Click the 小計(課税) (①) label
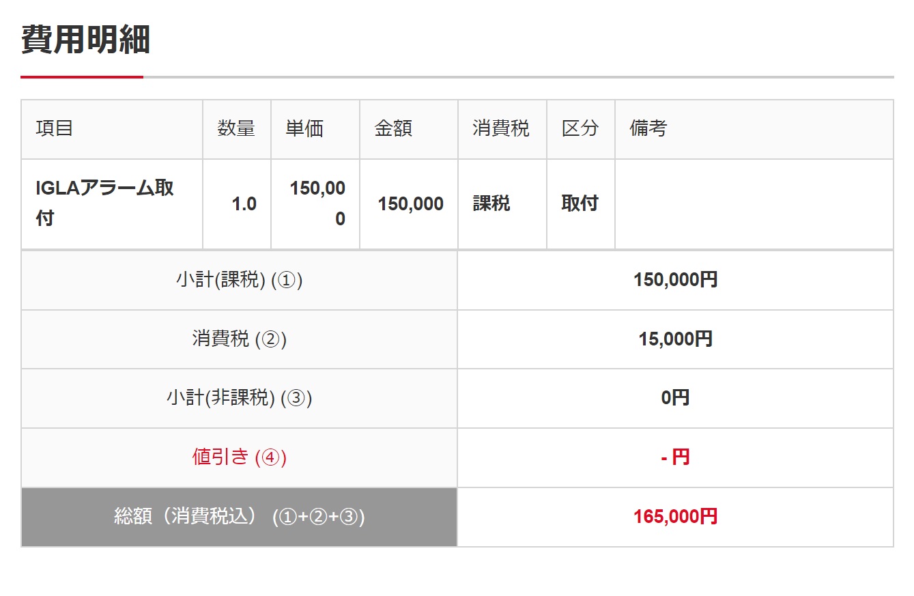Screen dimensions: 914x596 pos(239,280)
